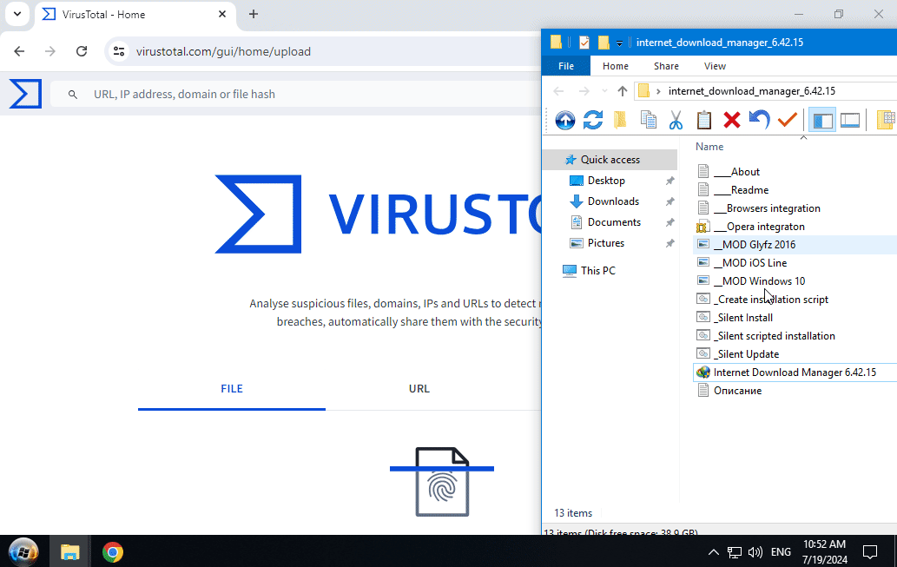Toggle the Details pane toolbar button
Viewport: 897px width, 567px height.
click(850, 120)
